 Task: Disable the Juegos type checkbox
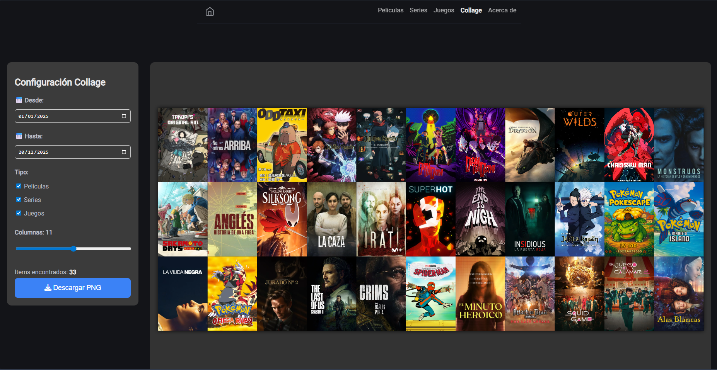(19, 213)
